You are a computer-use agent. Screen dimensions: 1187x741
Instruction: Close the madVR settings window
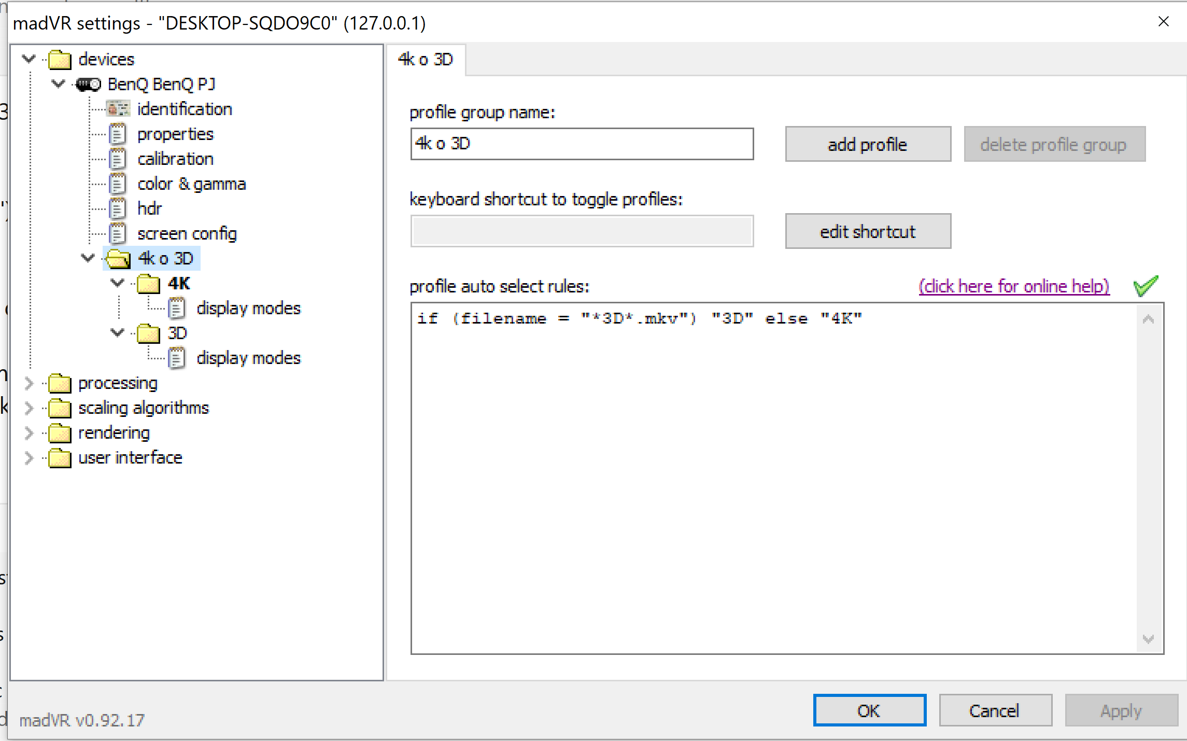(1164, 22)
